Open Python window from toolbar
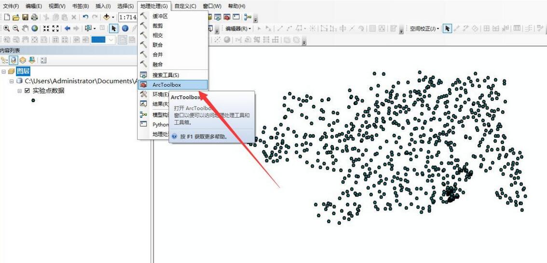Screen dimensions: 547x263 pyautogui.click(x=236, y=17)
